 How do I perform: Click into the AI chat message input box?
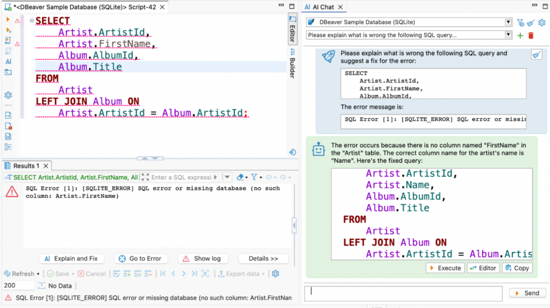click(x=403, y=293)
